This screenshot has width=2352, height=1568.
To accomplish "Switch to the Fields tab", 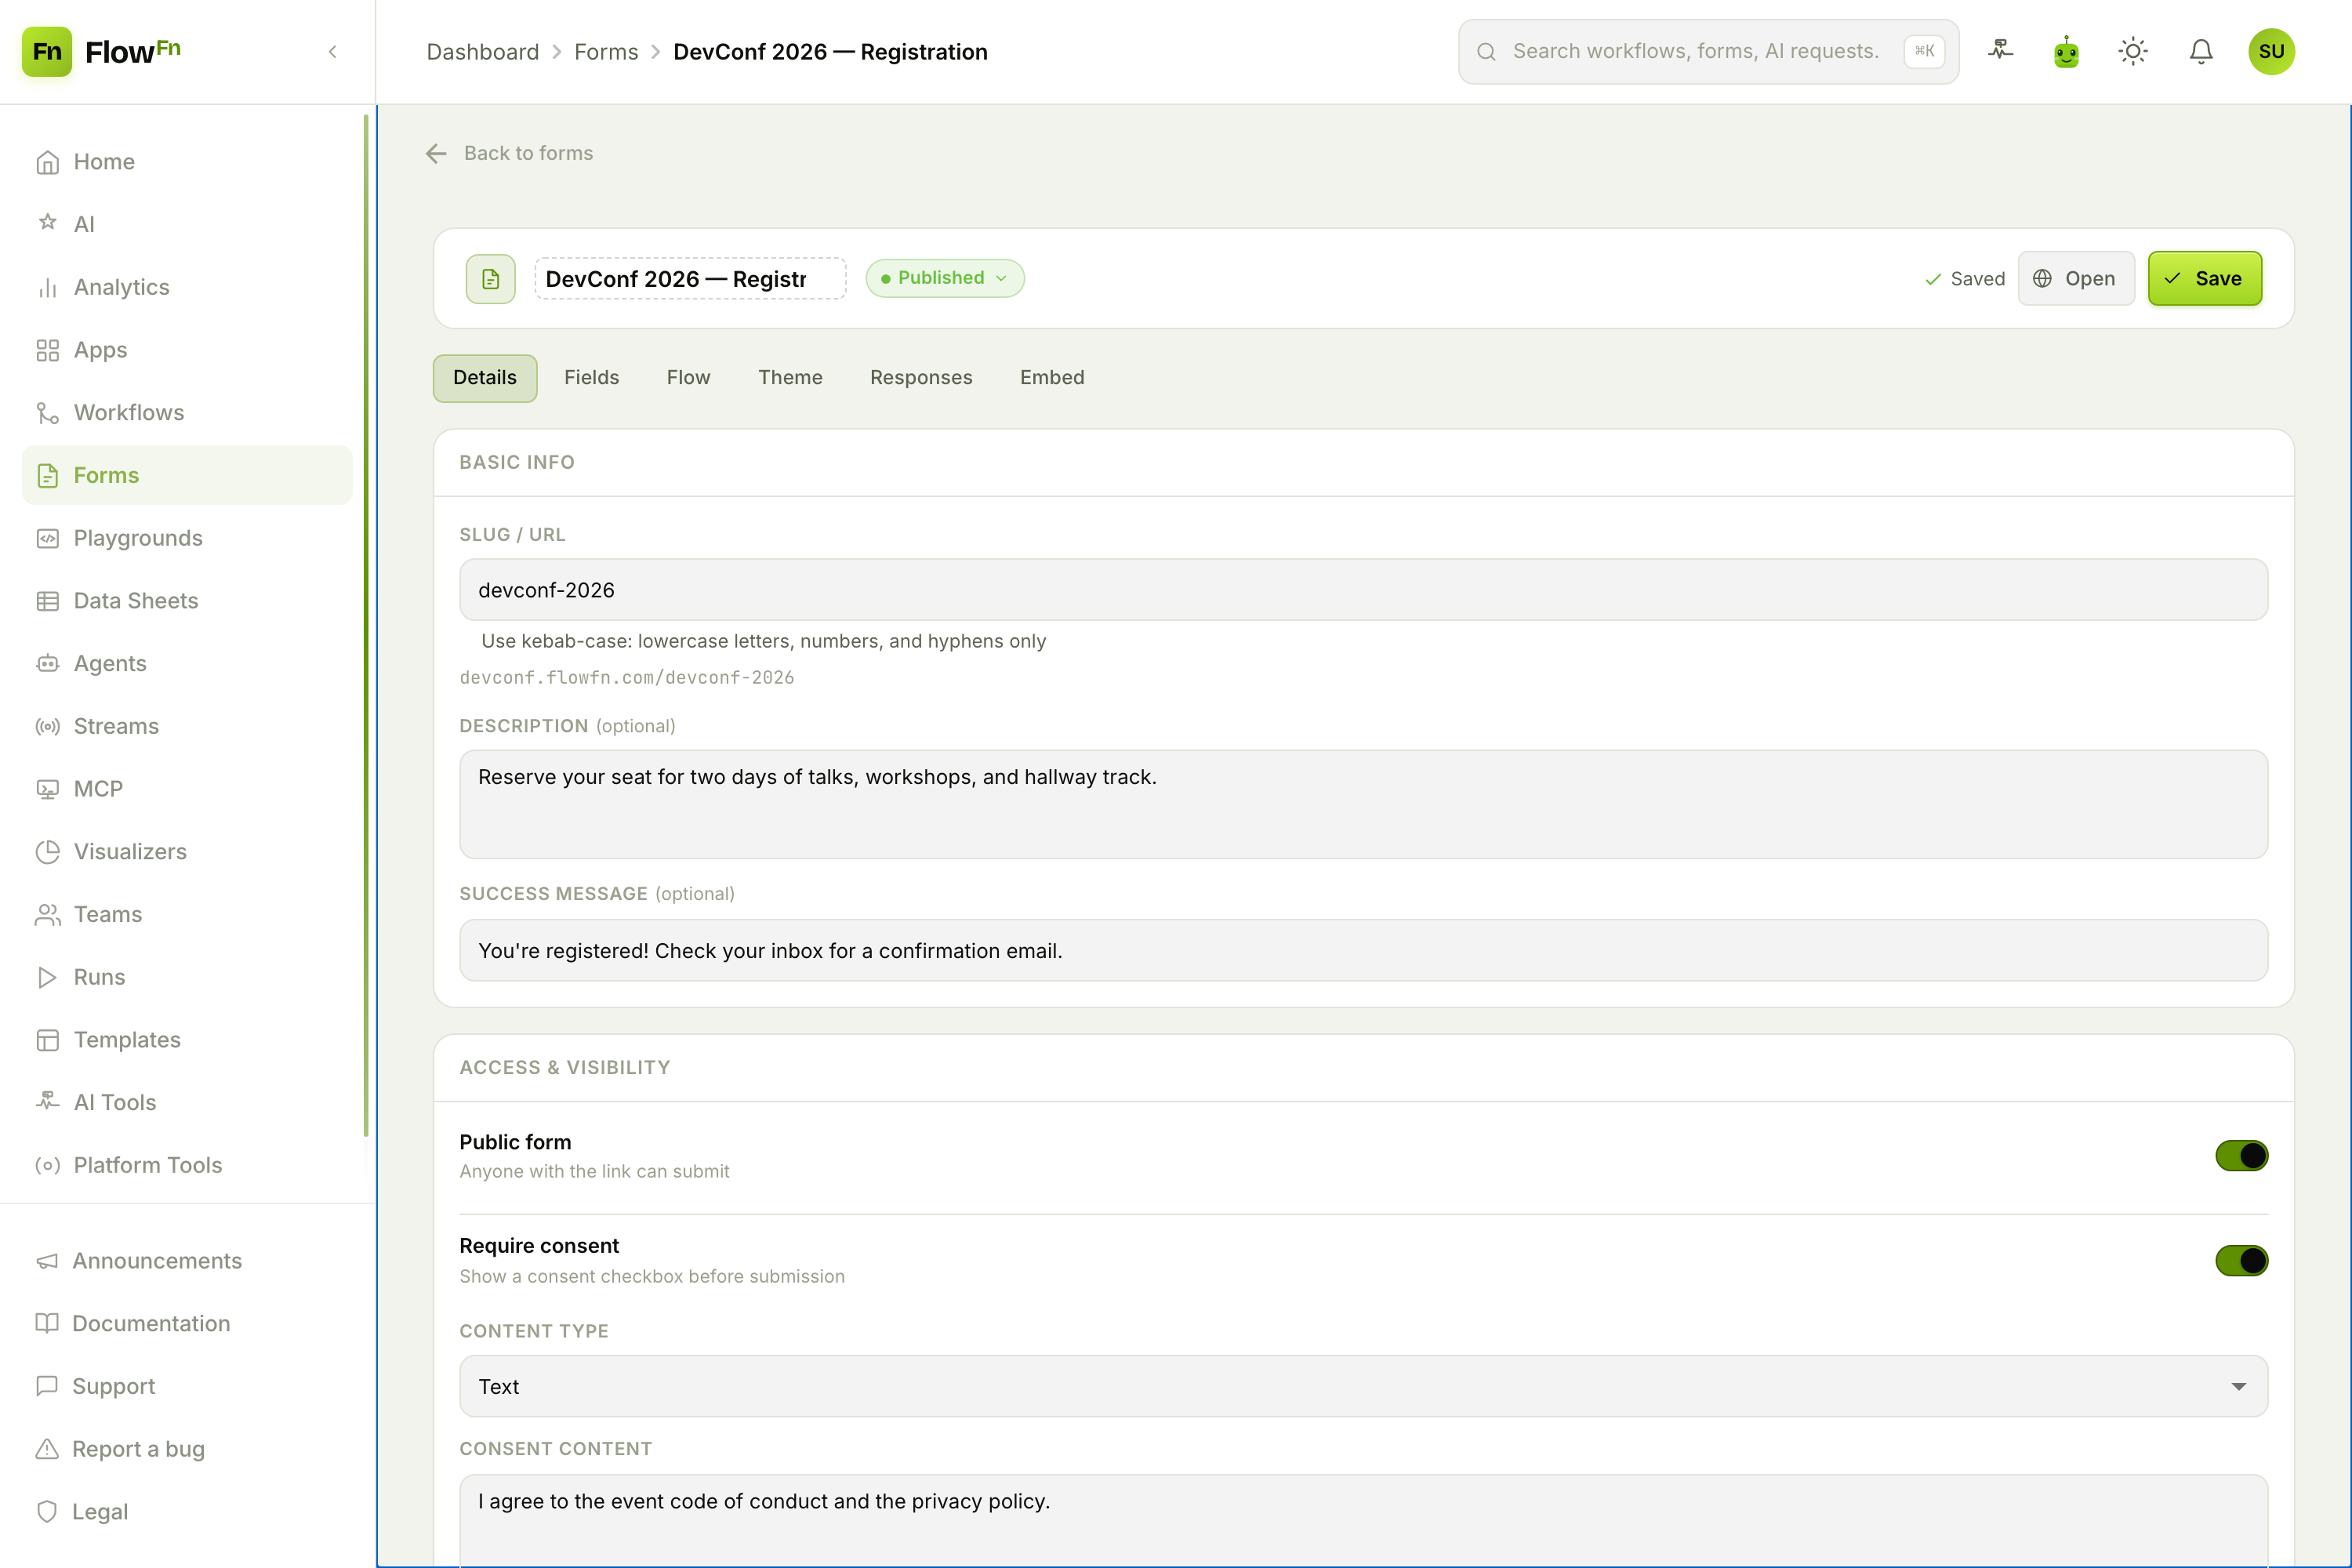I will coord(591,378).
